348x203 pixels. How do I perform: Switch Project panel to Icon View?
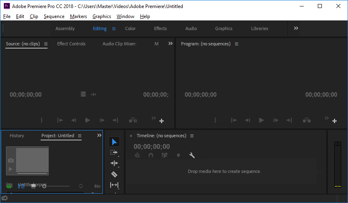point(33,186)
